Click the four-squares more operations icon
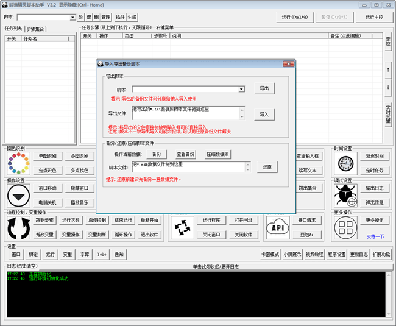Screen dimensions: 396x326 pyautogui.click(x=345, y=227)
